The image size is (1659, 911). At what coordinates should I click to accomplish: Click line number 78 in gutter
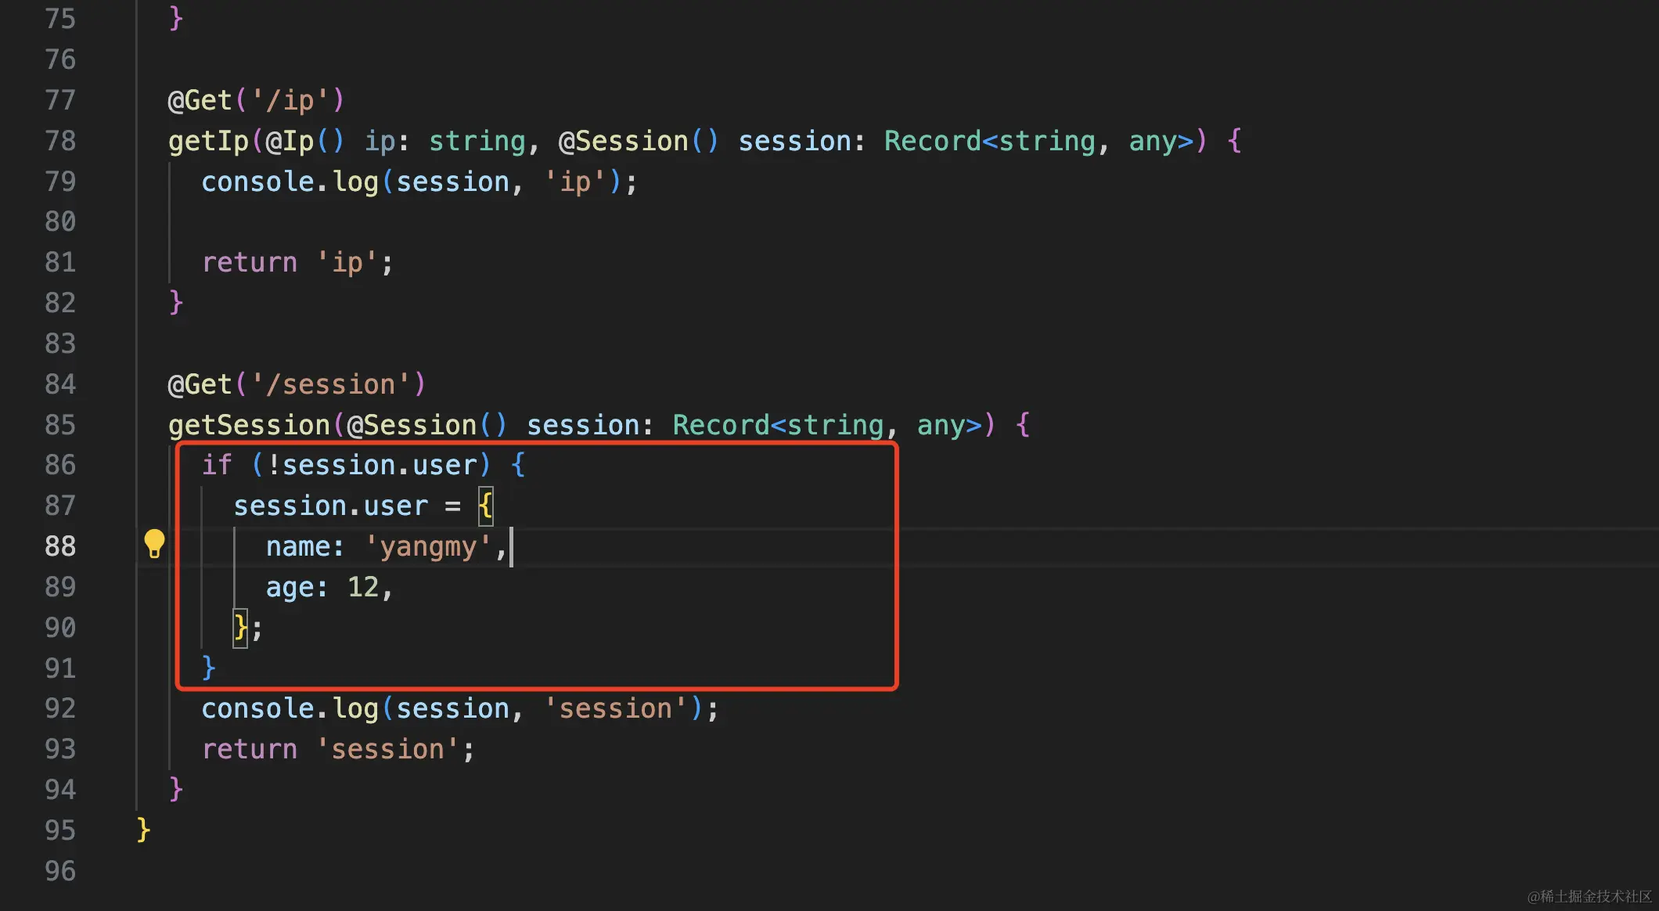(x=60, y=141)
